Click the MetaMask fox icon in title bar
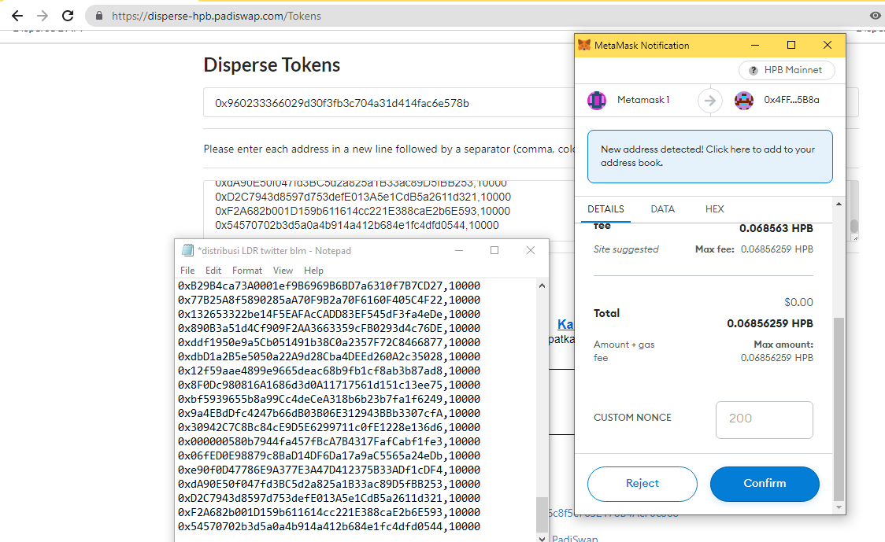The height and width of the screenshot is (542, 885). point(584,45)
